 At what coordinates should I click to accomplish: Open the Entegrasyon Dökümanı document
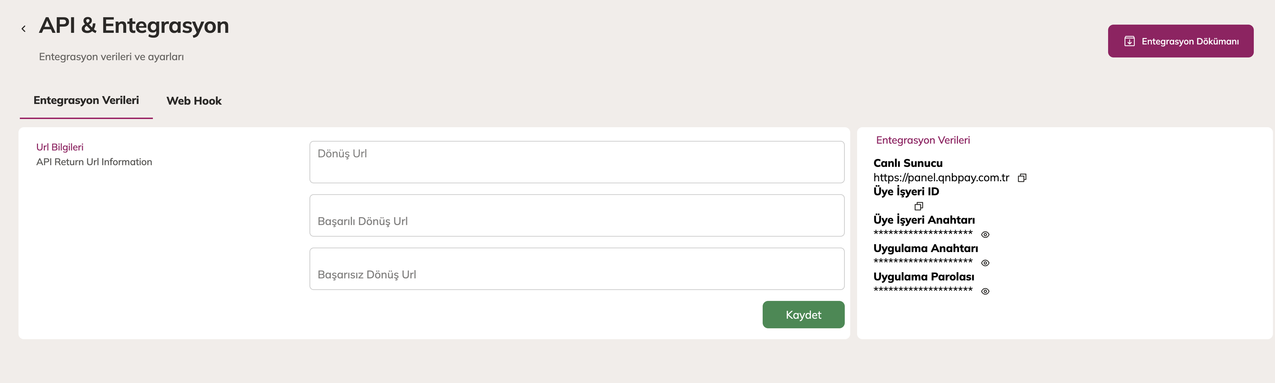click(x=1180, y=41)
